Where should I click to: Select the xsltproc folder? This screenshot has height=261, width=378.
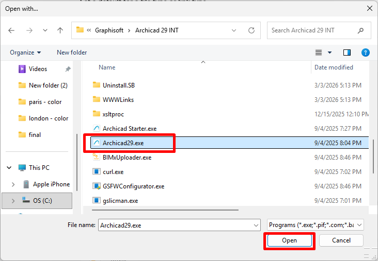coord(113,114)
